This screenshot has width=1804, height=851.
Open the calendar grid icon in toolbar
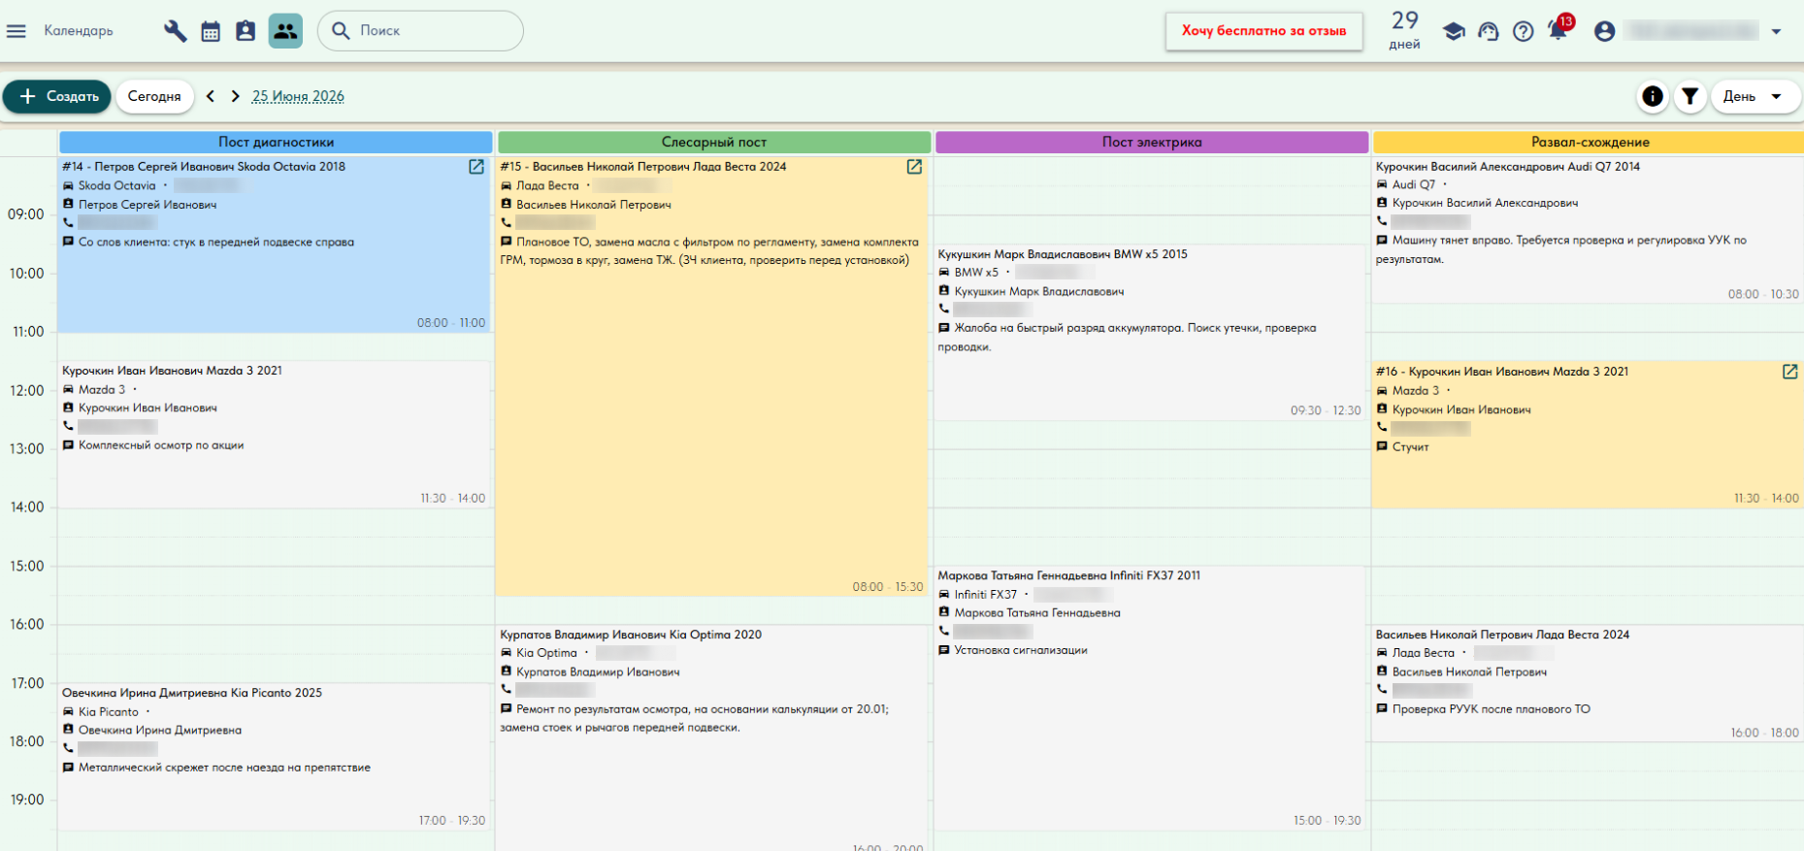coord(211,31)
